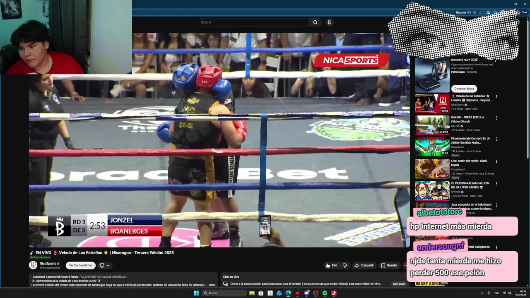Open the Windows Start menu
Viewport: 530px width, 298px height.
coord(196,293)
